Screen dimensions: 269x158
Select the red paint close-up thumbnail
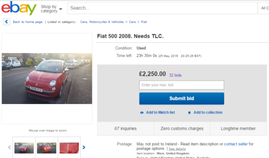tap(69, 148)
